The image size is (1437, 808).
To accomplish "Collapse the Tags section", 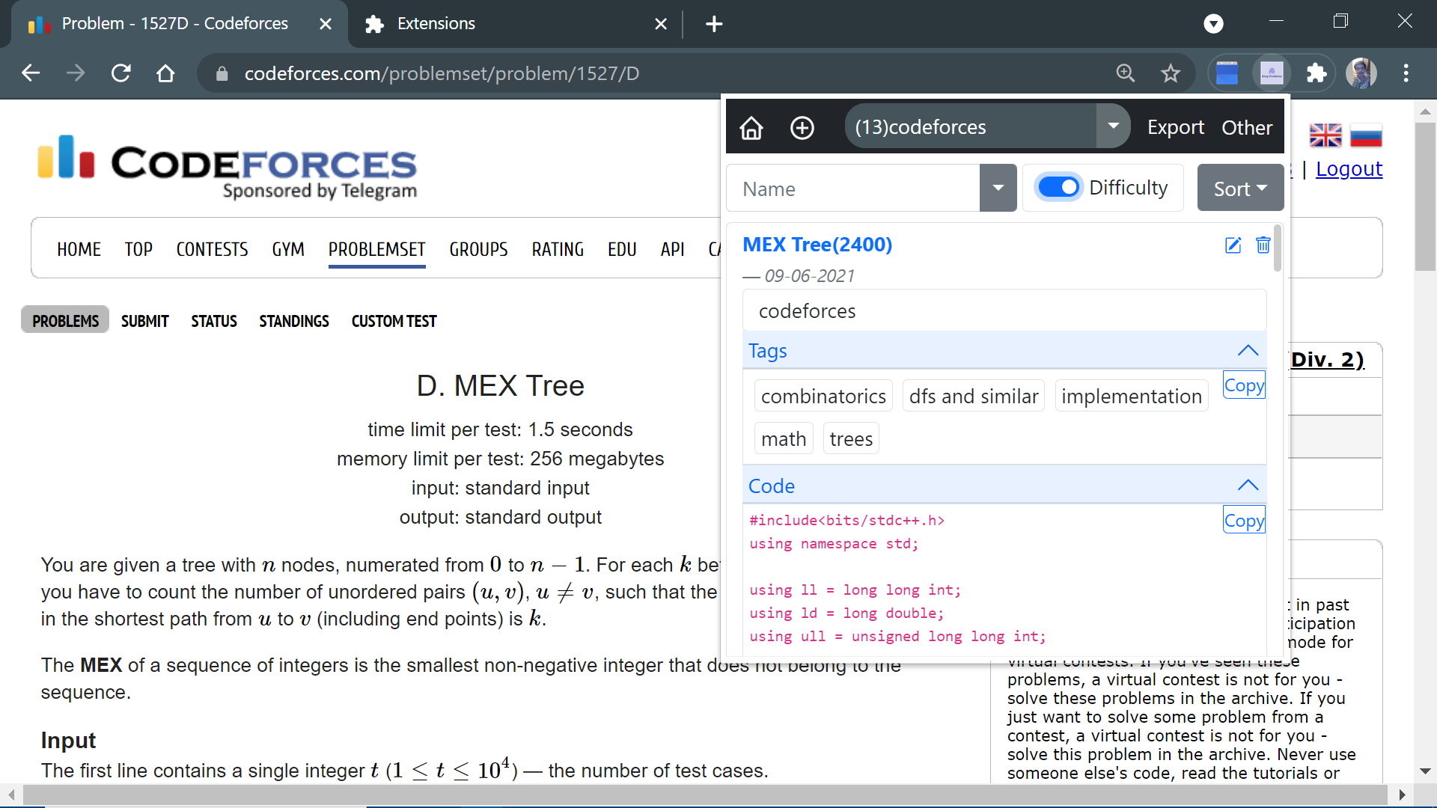I will (1248, 351).
